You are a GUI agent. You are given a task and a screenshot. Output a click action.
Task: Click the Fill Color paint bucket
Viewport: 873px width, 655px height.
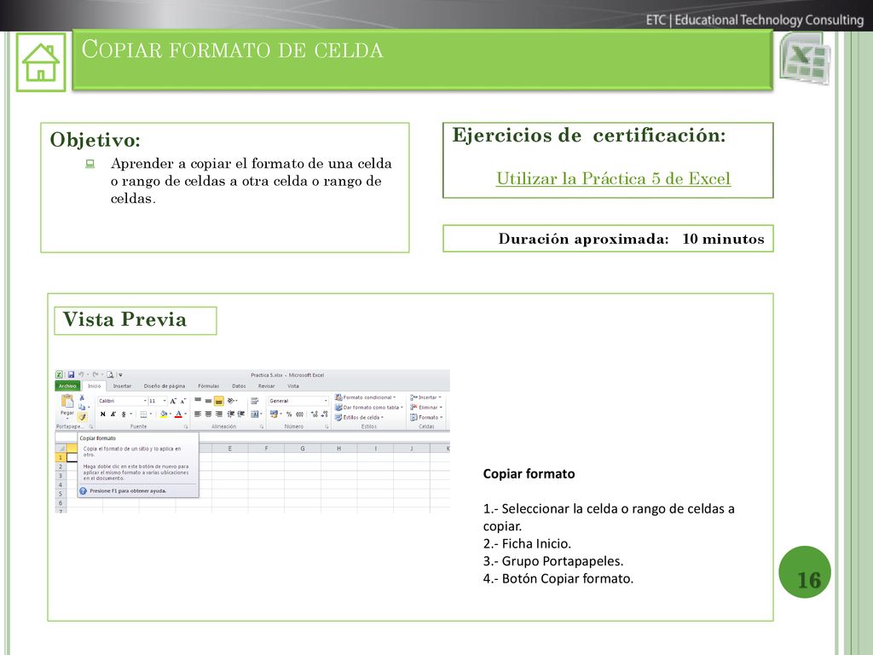[x=163, y=414]
